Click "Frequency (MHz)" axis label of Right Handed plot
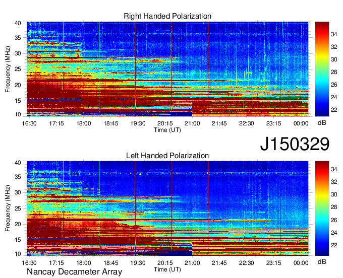 tap(8, 69)
